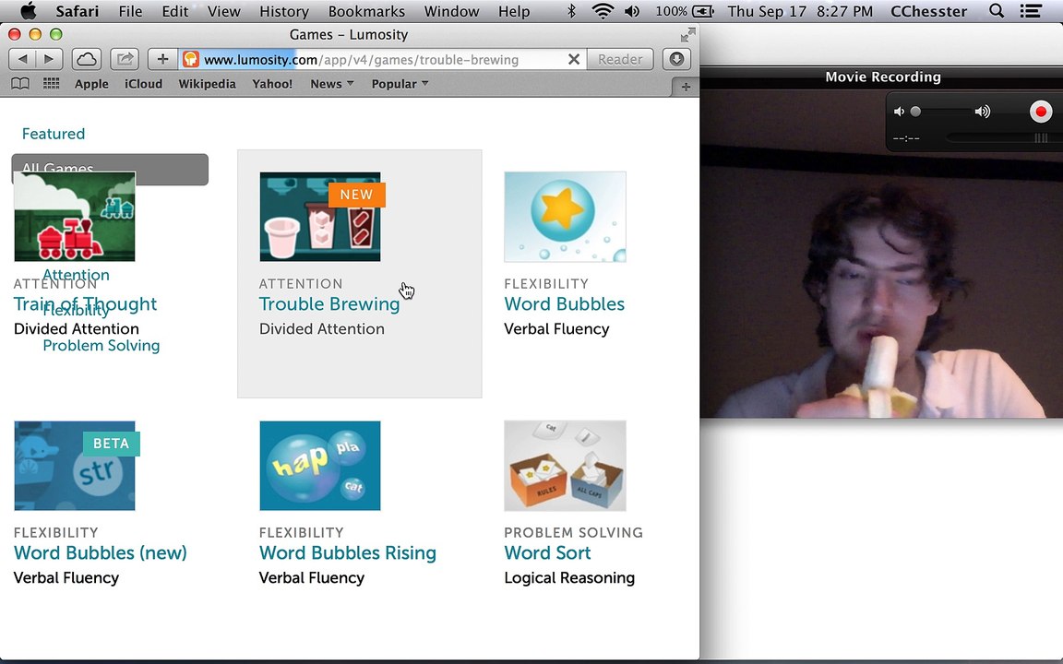Screen dimensions: 1063x664
Task: Click loud speaker icon in Movie Recording
Action: pyautogui.click(x=983, y=112)
